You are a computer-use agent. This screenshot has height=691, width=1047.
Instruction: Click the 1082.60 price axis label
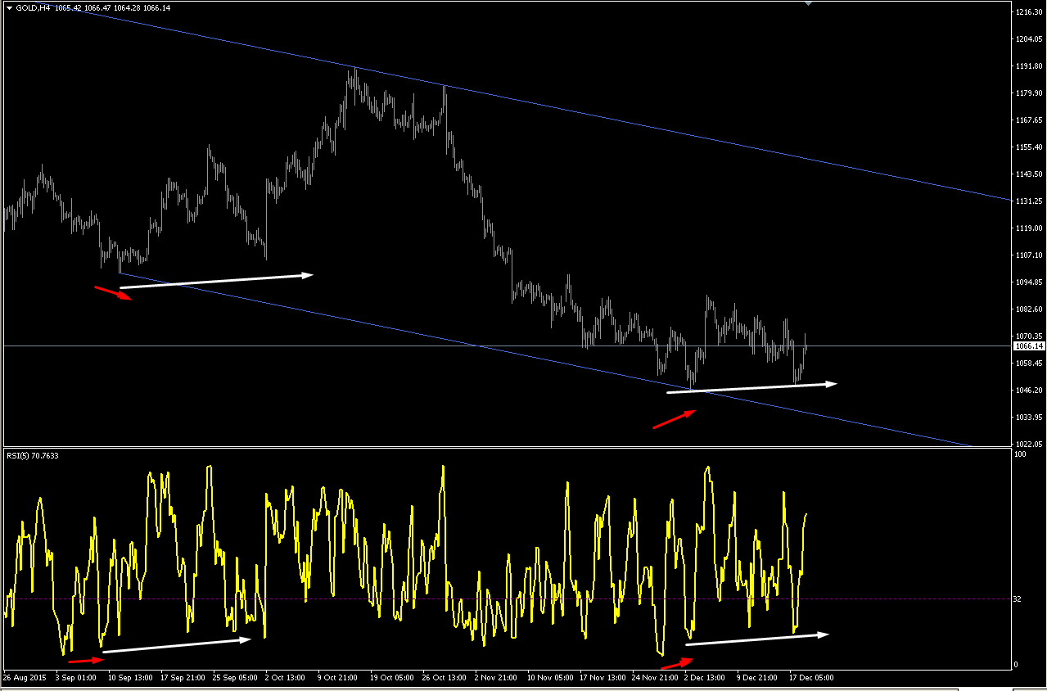click(x=1028, y=309)
